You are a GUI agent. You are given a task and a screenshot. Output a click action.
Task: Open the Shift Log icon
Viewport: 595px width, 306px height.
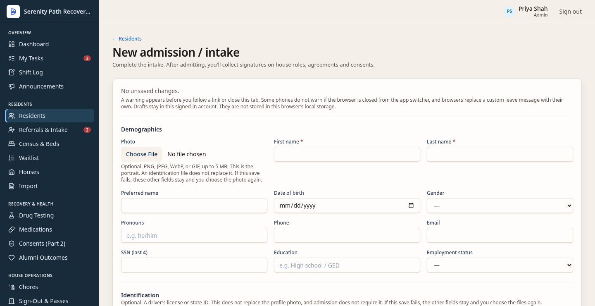click(x=12, y=72)
